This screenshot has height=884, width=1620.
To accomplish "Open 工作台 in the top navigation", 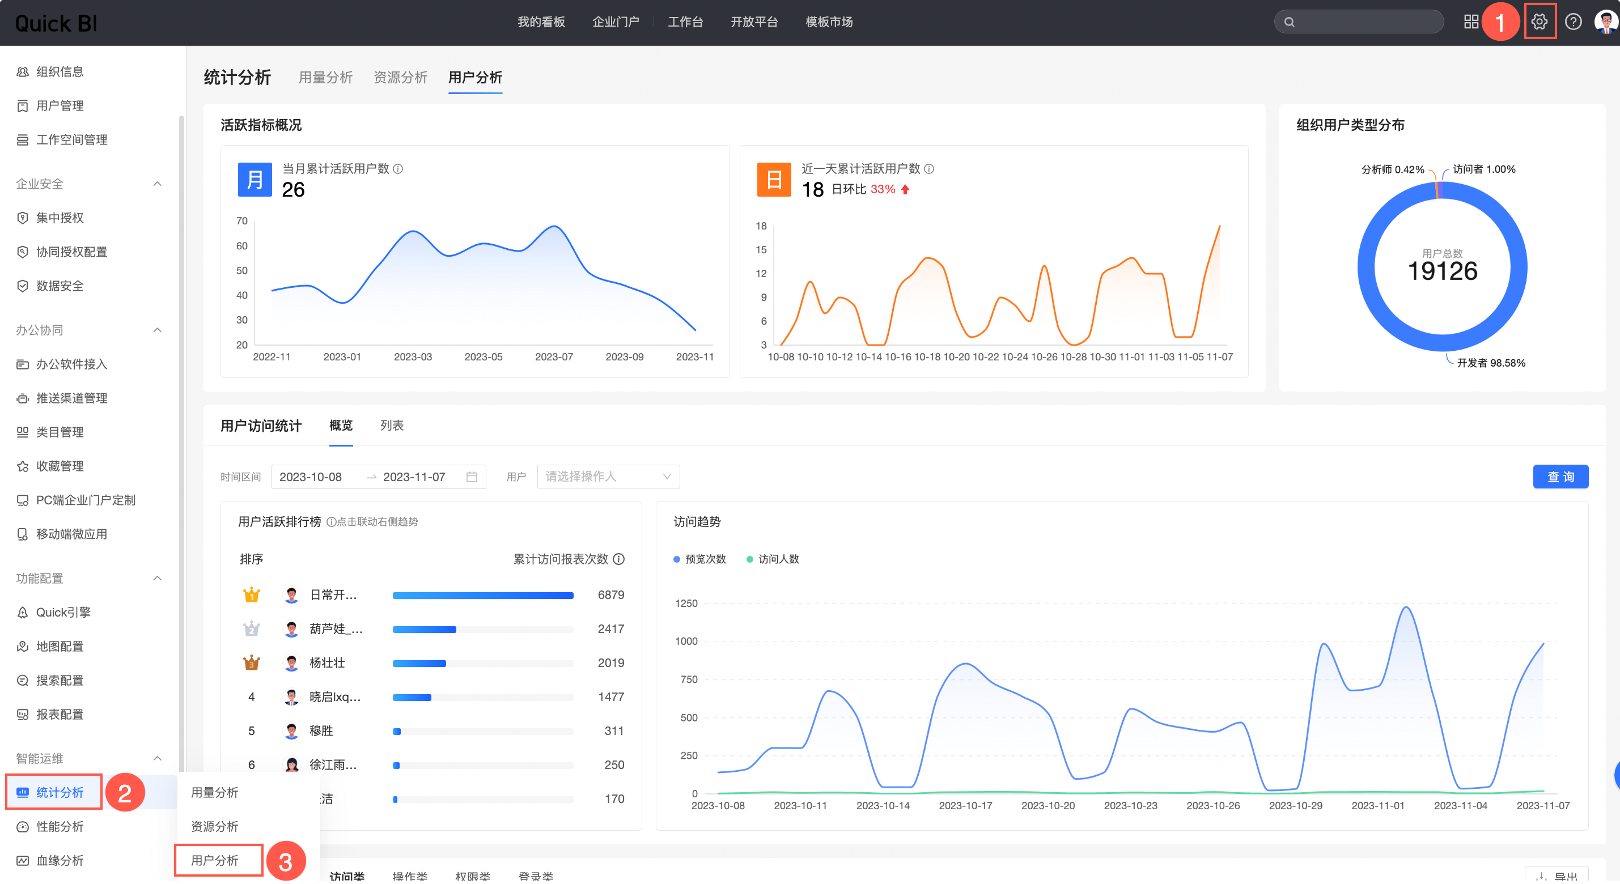I will coord(685,22).
